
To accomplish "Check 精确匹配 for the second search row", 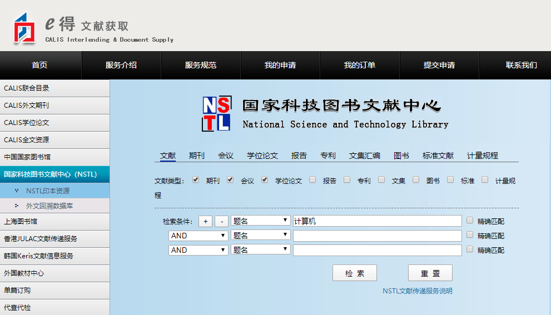I will pyautogui.click(x=470, y=234).
